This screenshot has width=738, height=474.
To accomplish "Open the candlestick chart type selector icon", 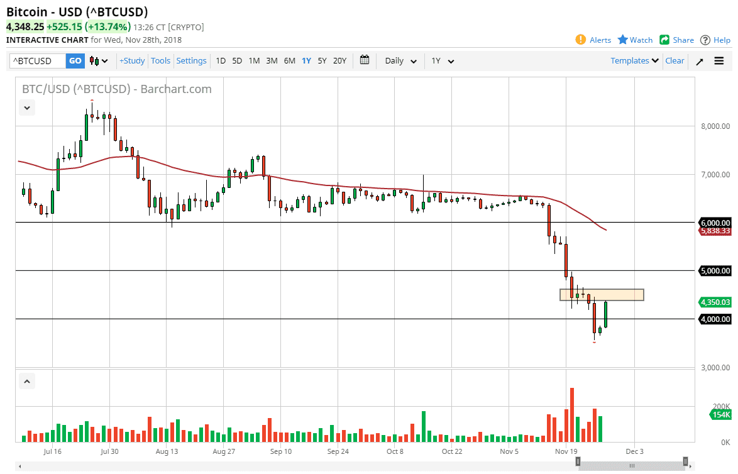I will click(93, 61).
